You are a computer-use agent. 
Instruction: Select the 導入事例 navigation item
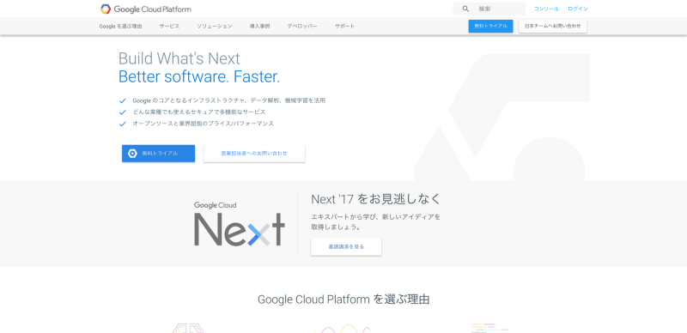[x=260, y=27]
